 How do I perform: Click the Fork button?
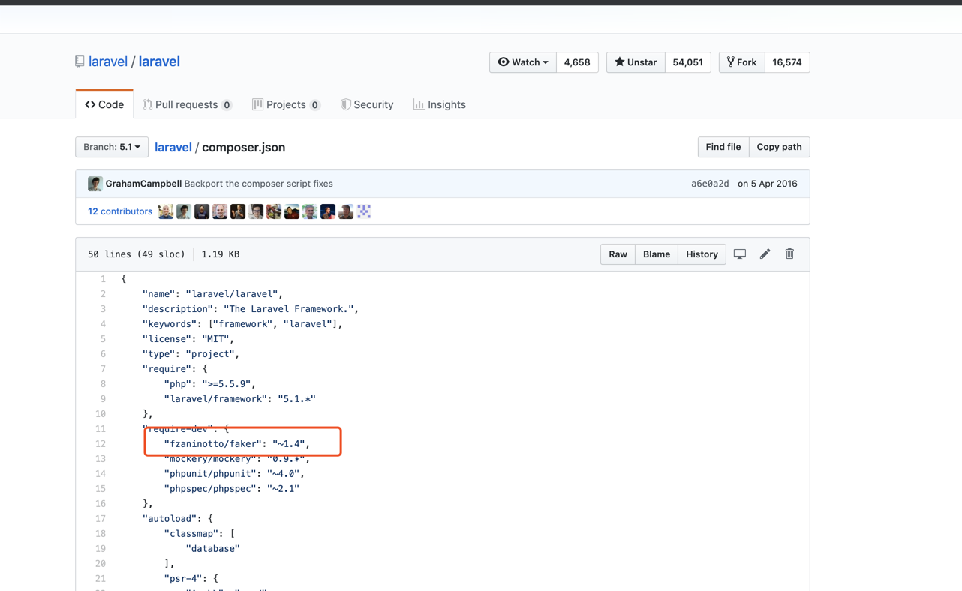741,62
